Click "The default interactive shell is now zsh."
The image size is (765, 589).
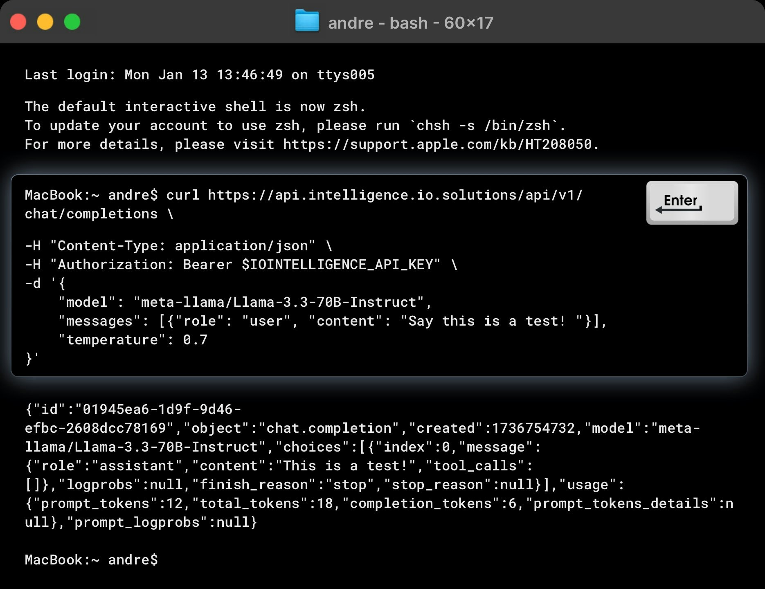pyautogui.click(x=195, y=107)
